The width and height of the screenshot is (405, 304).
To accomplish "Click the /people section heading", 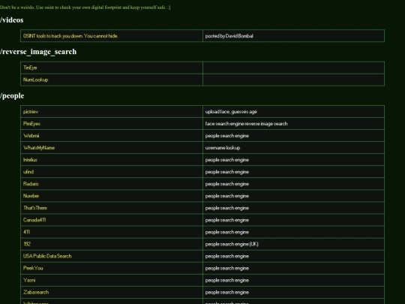I will [12, 95].
